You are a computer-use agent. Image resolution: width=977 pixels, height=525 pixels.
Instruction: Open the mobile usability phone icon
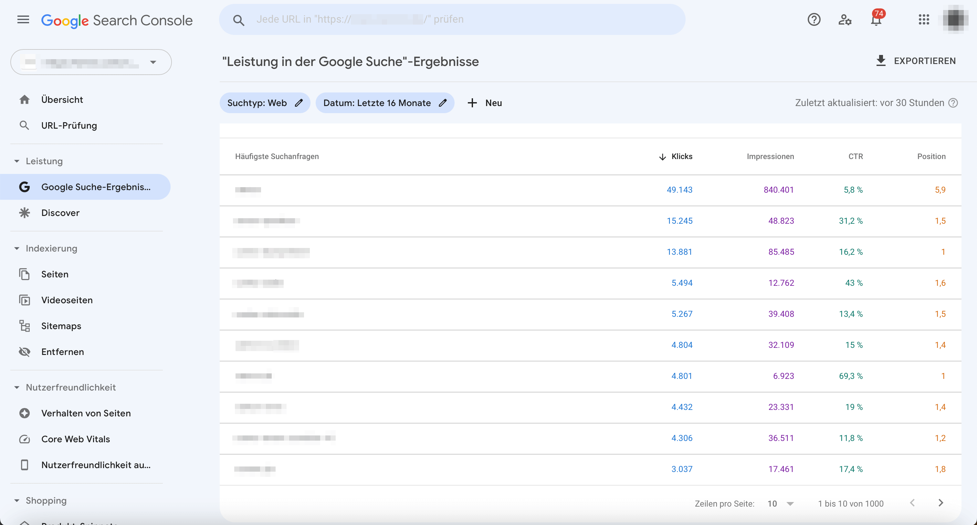25,465
